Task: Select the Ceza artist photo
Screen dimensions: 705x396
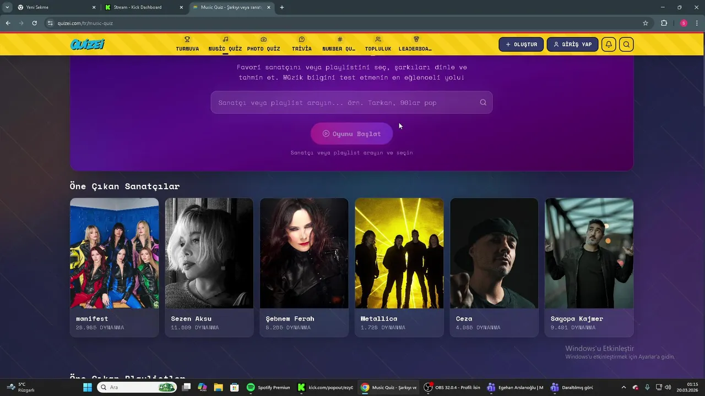Action: coord(494,253)
